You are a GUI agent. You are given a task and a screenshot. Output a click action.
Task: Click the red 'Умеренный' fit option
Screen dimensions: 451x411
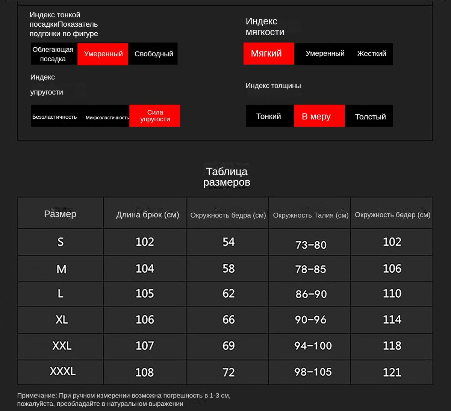[103, 54]
